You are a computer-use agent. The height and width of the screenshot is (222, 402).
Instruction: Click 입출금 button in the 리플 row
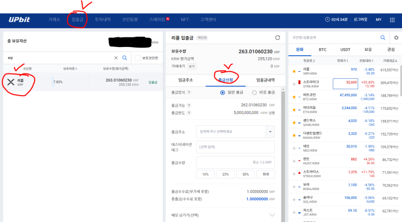153,82
